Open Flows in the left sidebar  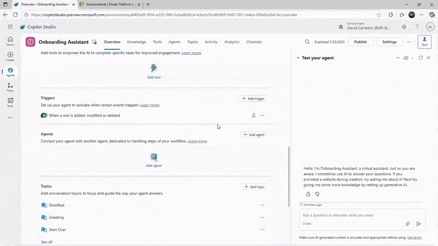point(10,87)
